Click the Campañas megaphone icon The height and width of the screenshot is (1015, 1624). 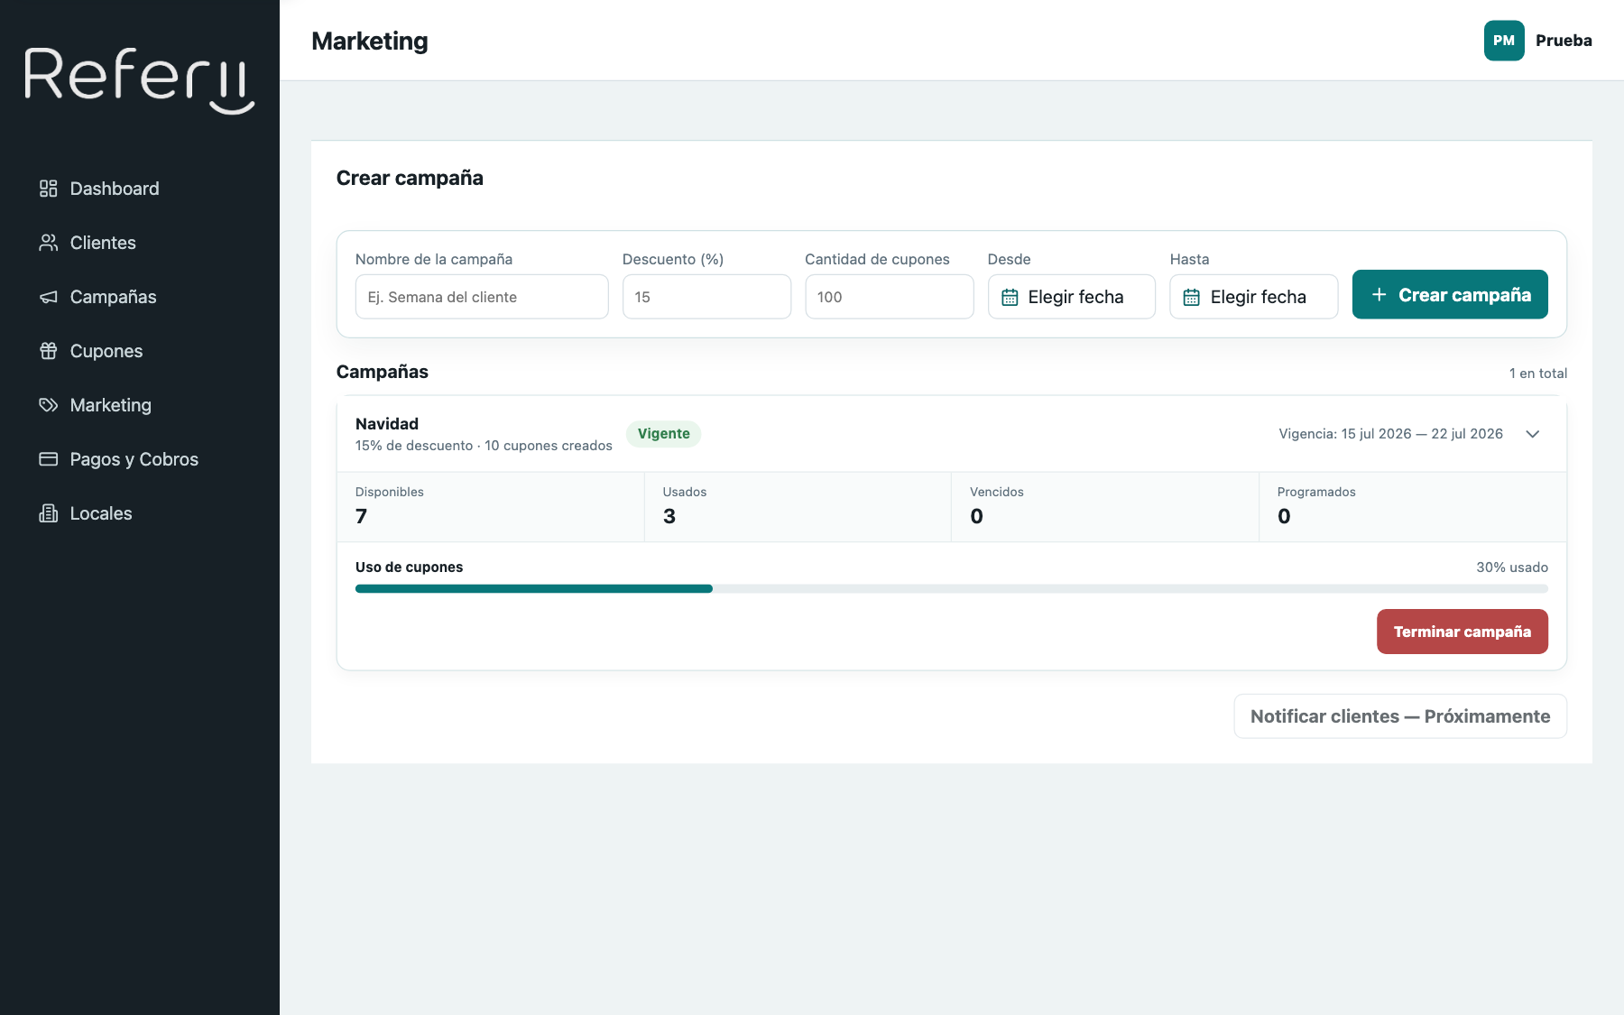(49, 297)
